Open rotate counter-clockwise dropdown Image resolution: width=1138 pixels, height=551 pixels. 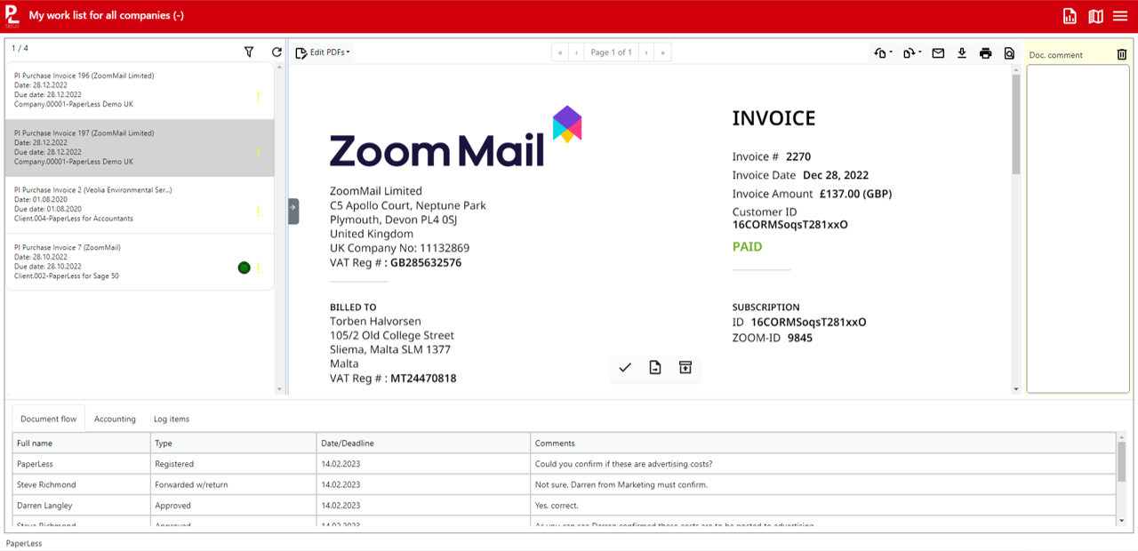point(884,53)
